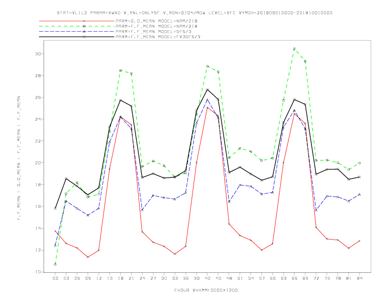Click x-axis forecast hour 60
The image size is (392, 303).
273,278
